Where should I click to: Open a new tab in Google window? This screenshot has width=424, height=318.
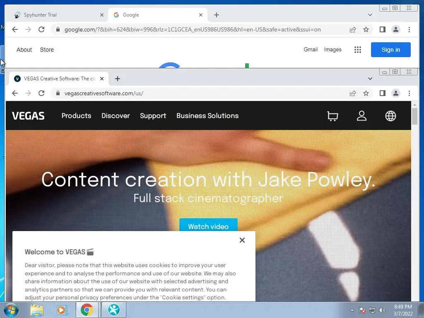216,15
